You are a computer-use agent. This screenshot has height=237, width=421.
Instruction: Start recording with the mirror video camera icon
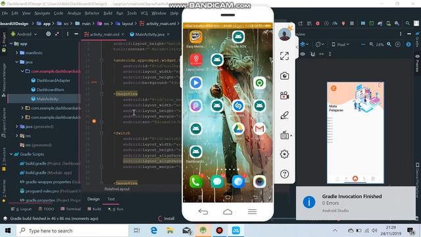pyautogui.click(x=284, y=95)
